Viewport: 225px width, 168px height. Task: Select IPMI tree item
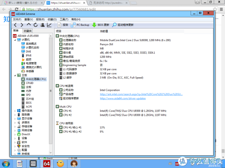pyautogui.click(x=26, y=55)
